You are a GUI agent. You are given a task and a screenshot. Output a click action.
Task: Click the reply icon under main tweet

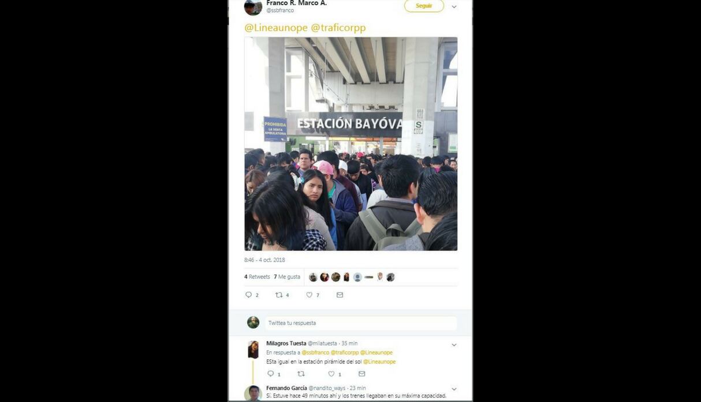tap(249, 295)
